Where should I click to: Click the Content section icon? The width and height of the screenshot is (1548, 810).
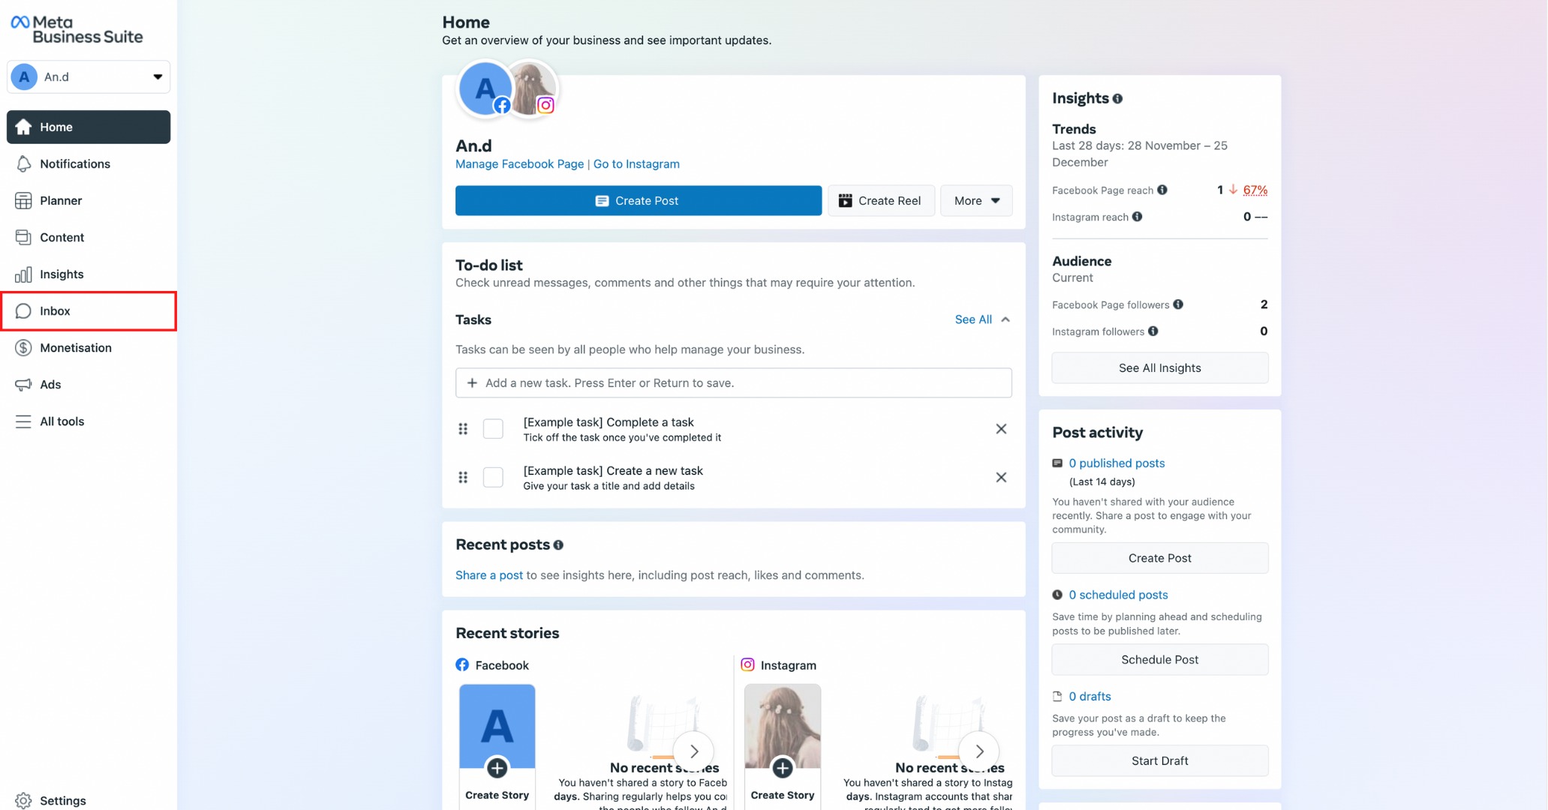pyautogui.click(x=23, y=236)
